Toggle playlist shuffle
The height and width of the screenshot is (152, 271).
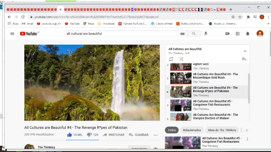pyautogui.click(x=181, y=59)
